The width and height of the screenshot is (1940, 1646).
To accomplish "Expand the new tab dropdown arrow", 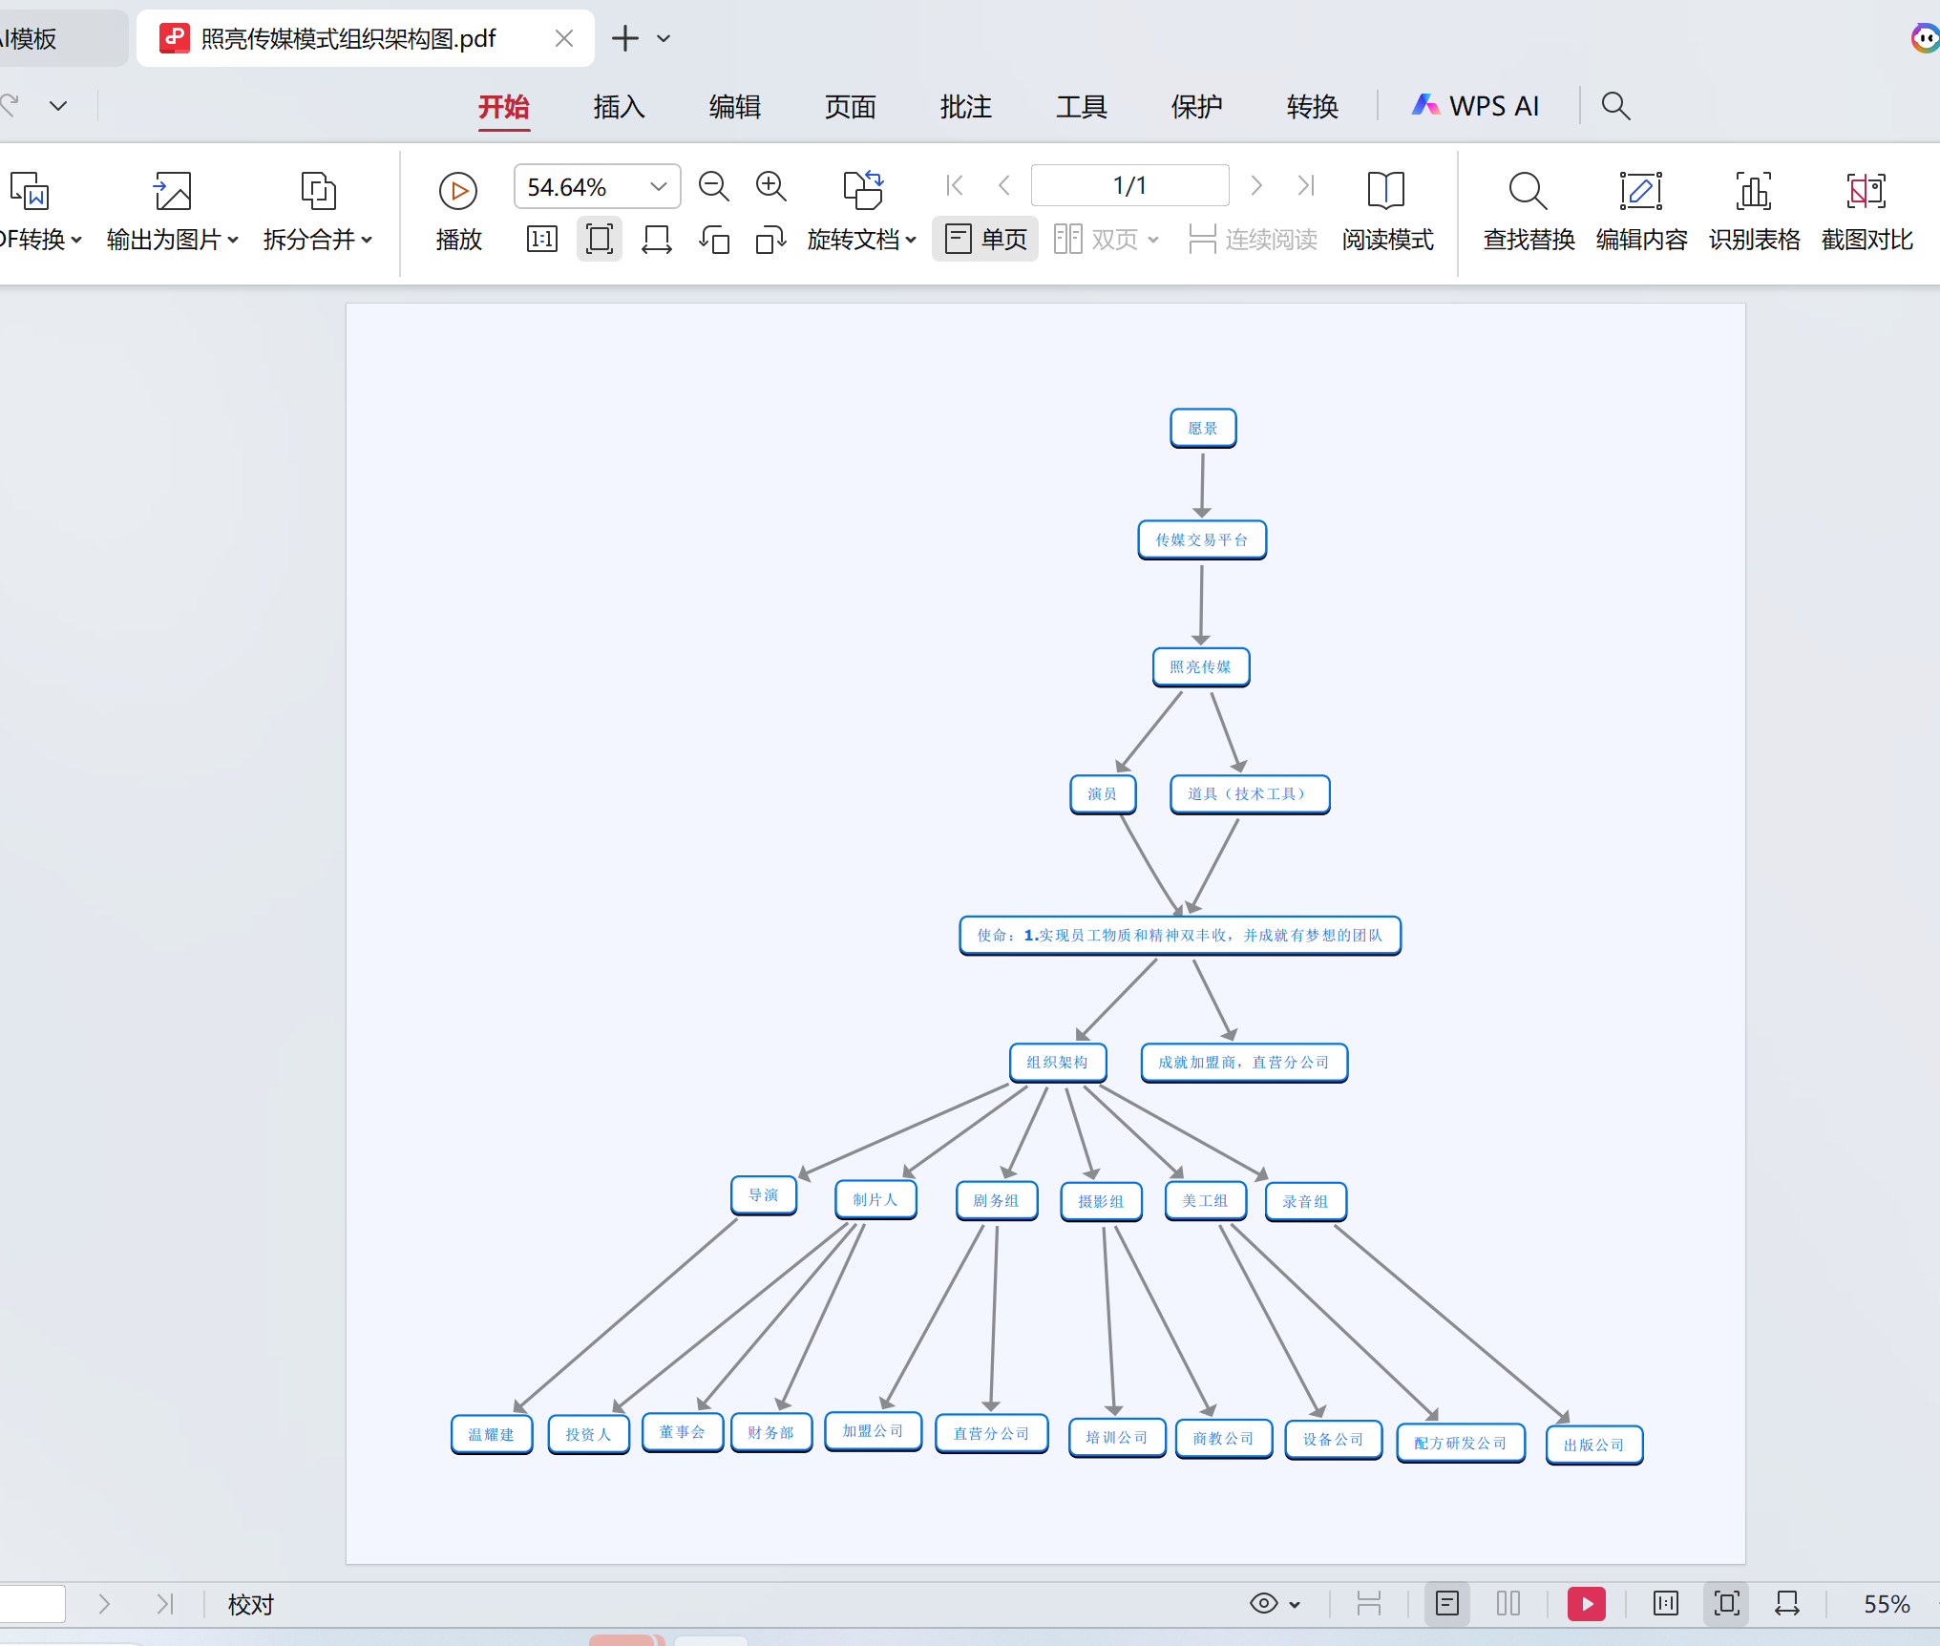I will pyautogui.click(x=664, y=39).
